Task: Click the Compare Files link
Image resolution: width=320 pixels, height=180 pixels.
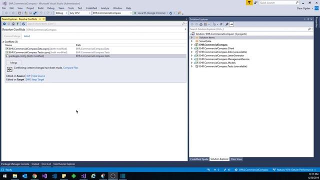Action: [70, 68]
